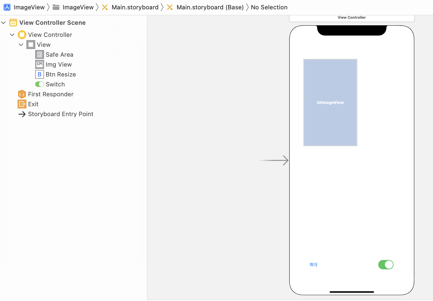Collapse the View Controller disclosure chevron
433x301 pixels.
12,35
